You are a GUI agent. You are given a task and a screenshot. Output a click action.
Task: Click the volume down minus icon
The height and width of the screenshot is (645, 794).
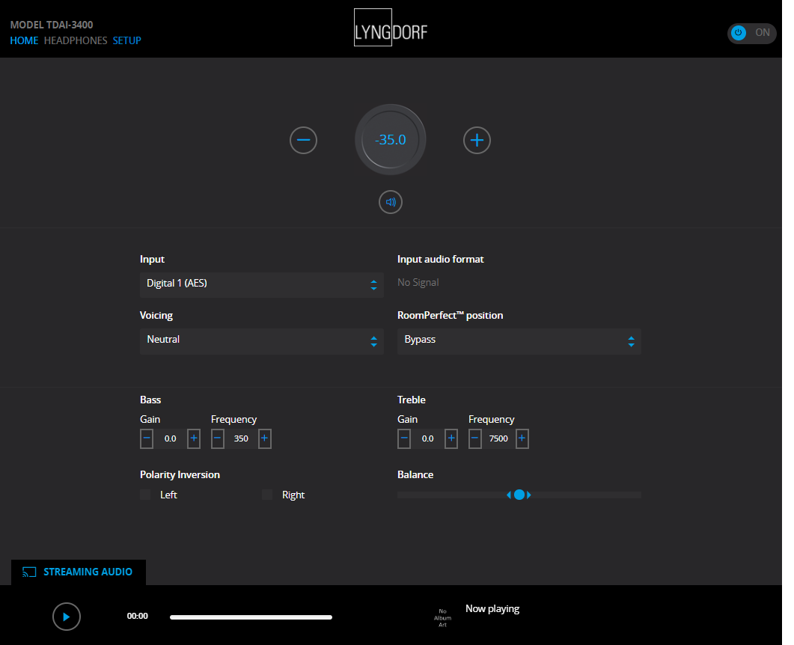[303, 140]
